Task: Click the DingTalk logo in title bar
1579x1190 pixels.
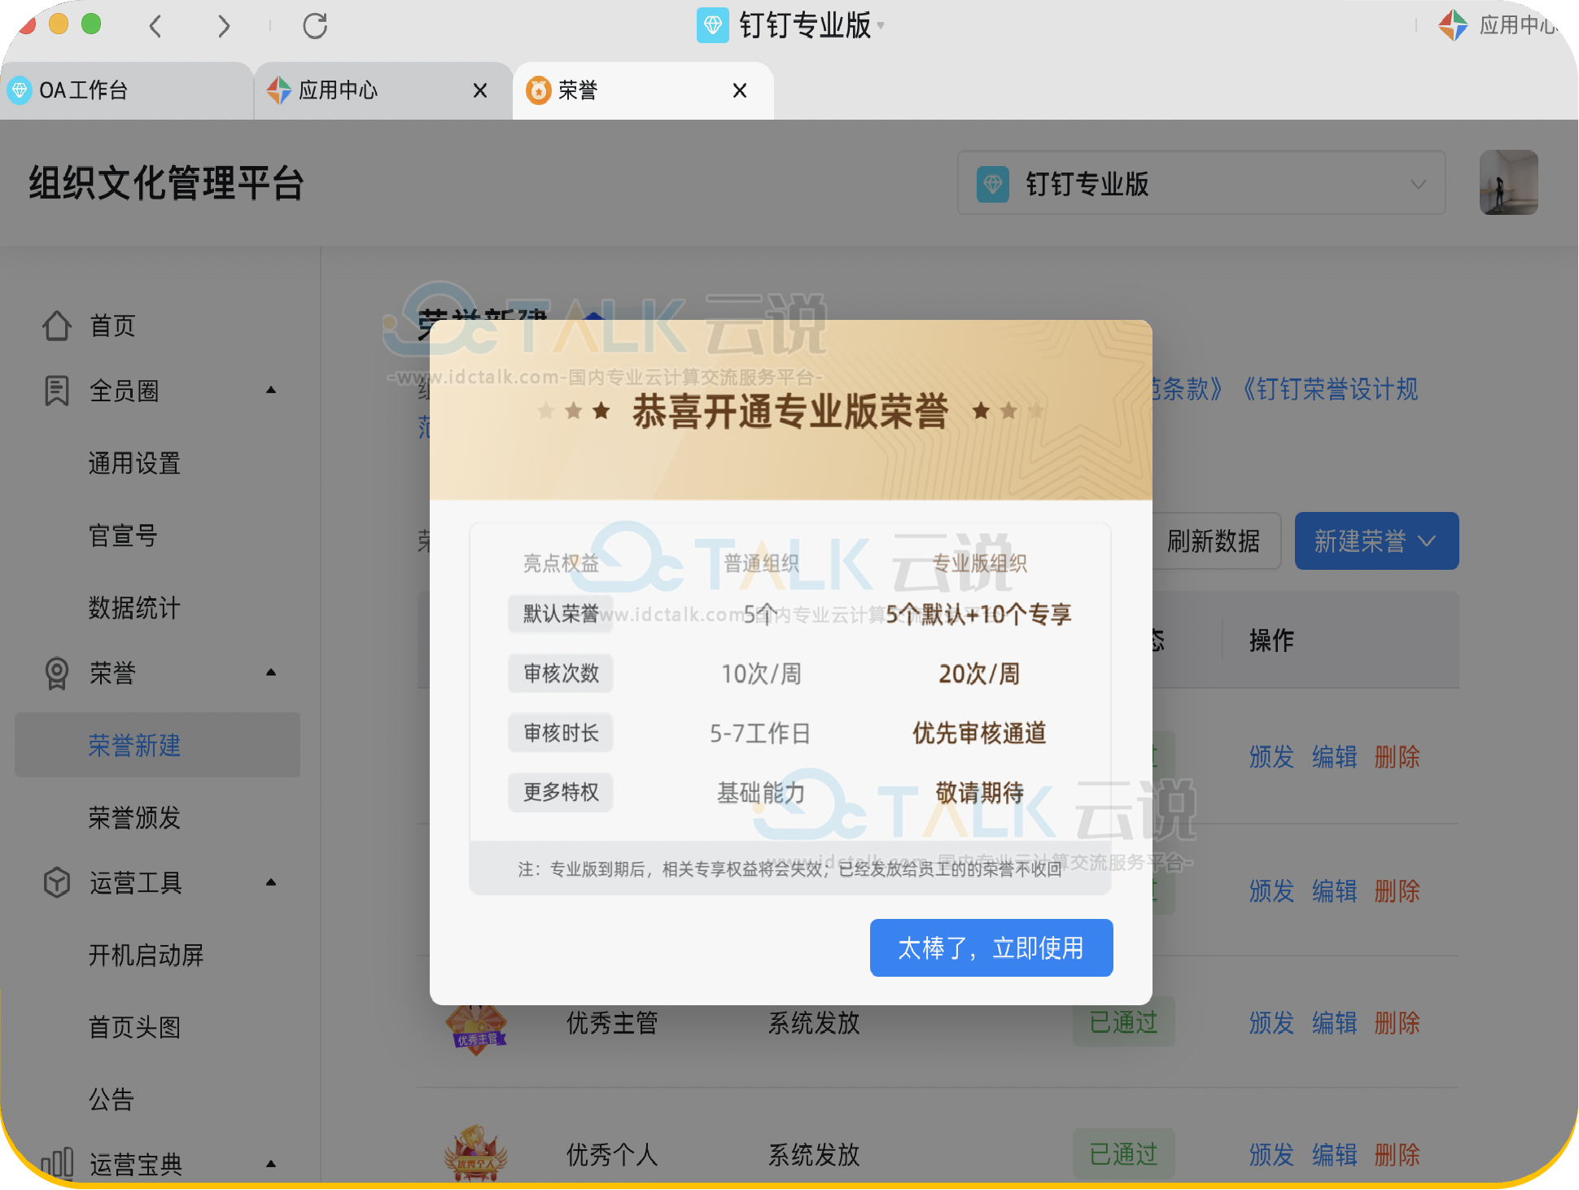Action: [712, 25]
